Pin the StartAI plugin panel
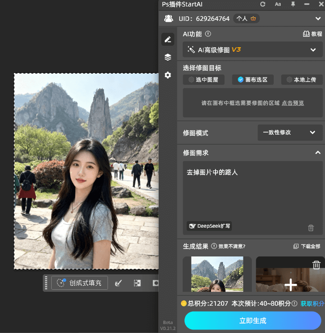Image resolution: width=325 pixels, height=333 pixels. [x=293, y=4]
